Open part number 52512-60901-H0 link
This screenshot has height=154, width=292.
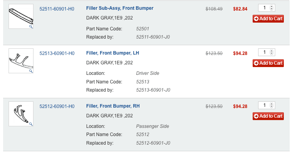[x=57, y=106]
